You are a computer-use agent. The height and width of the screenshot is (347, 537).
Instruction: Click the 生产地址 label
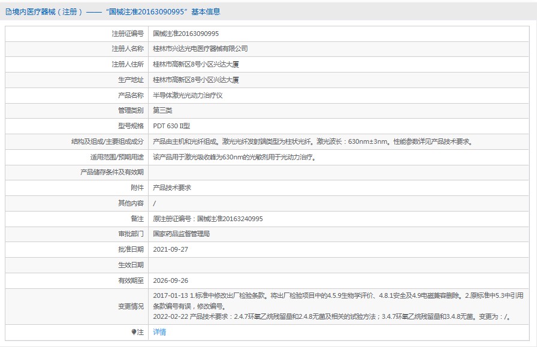pos(131,80)
